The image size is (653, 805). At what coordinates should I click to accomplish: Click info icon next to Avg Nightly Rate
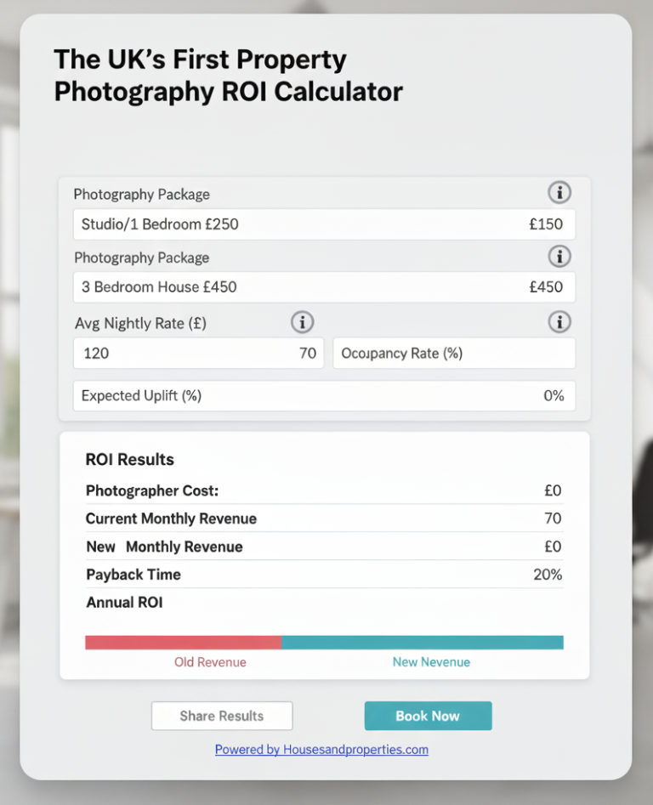302,322
